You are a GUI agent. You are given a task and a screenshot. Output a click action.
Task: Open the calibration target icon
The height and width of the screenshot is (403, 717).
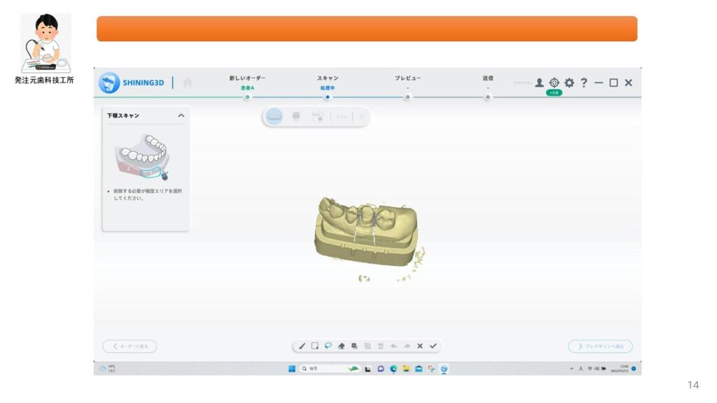click(554, 83)
